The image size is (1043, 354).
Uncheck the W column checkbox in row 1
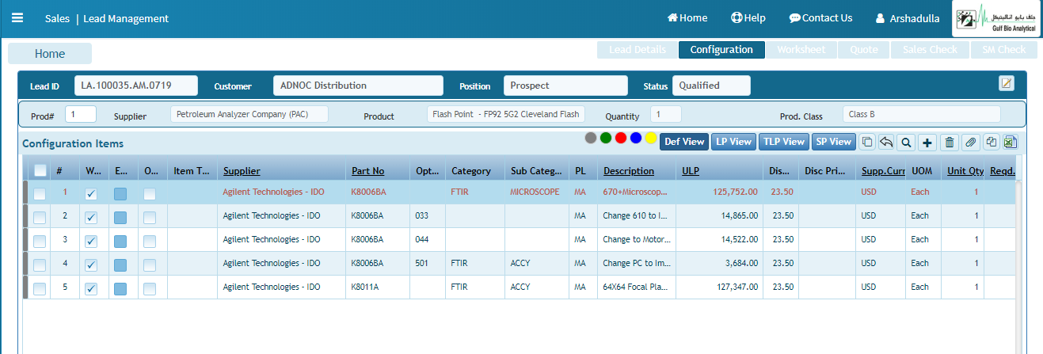(91, 194)
